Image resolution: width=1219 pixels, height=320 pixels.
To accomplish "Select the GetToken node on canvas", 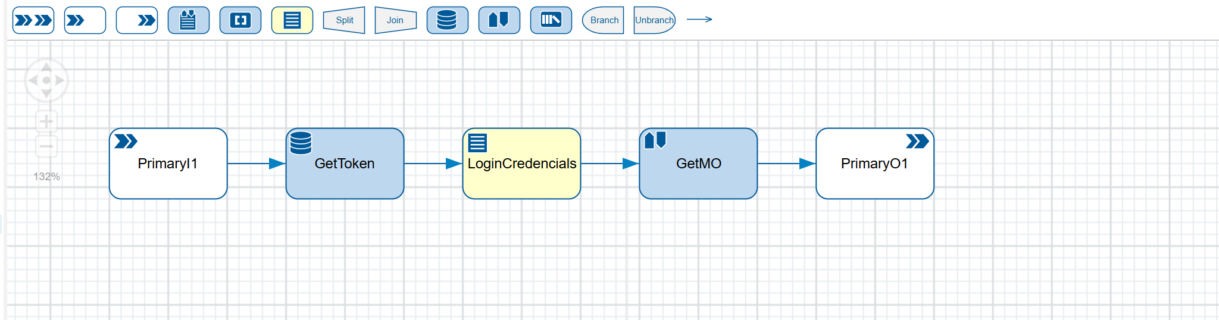I will coord(345,164).
